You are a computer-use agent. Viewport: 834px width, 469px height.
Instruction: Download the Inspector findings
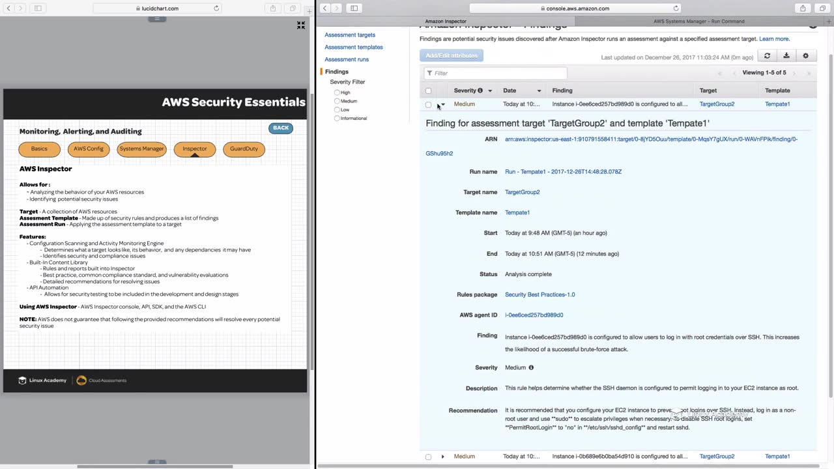786,56
